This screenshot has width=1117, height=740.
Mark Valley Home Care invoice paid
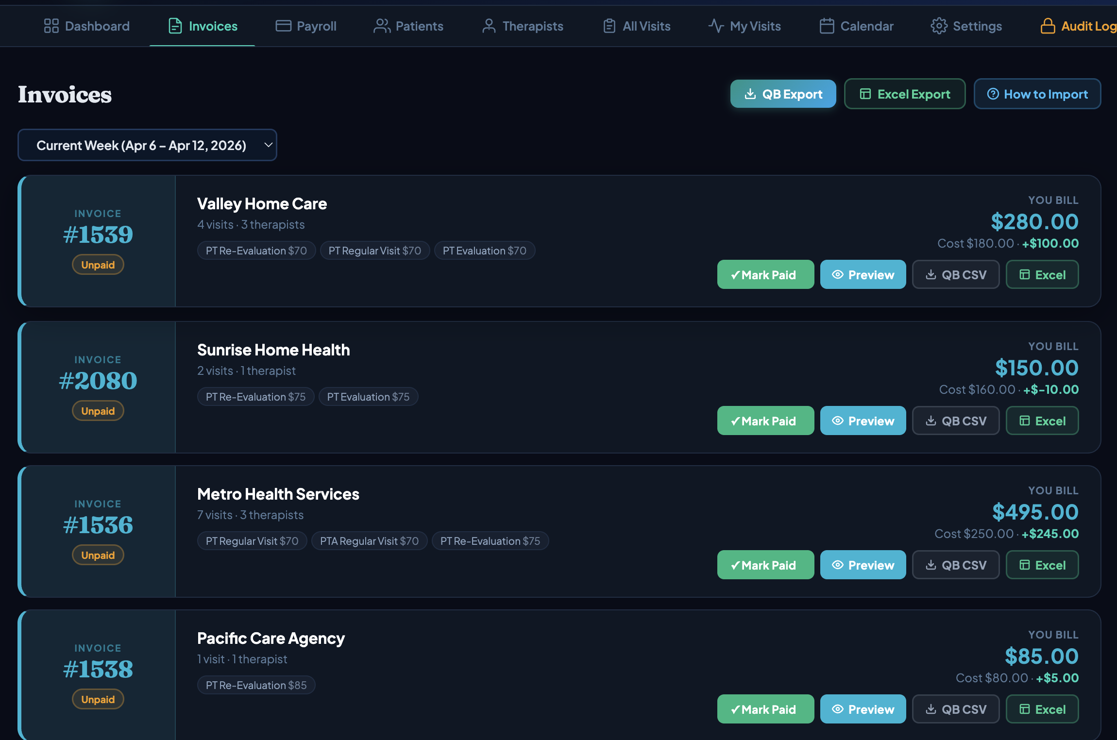765,274
